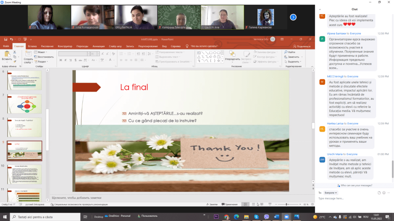Image resolution: width=394 pixels, height=221 pixels.
Task: Open the 'Everyone' recipient dropdown in chat
Action: 331,193
